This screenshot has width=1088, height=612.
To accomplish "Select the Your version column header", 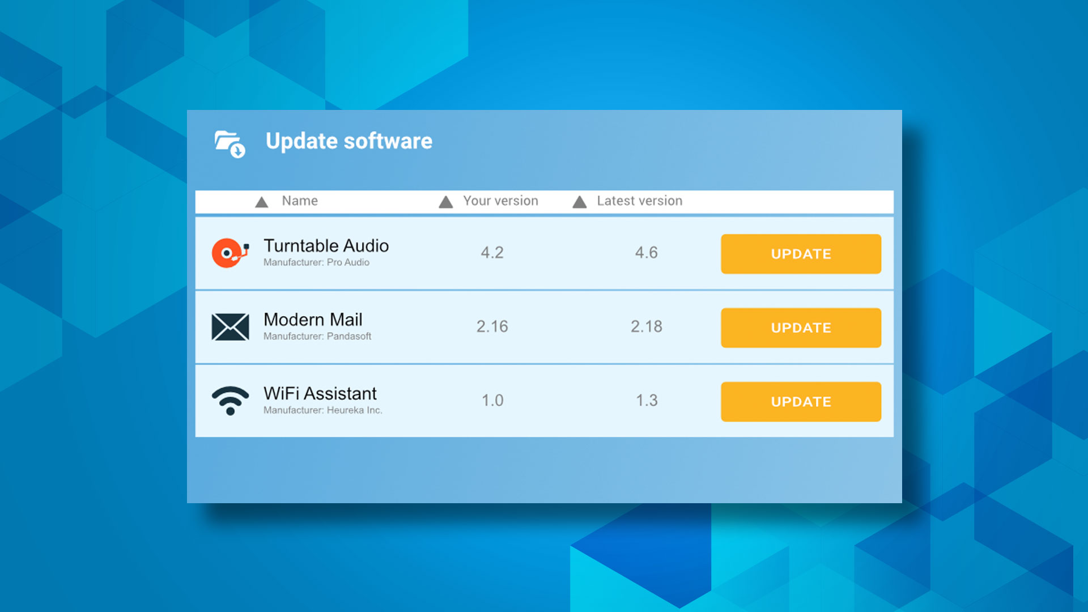I will click(500, 201).
